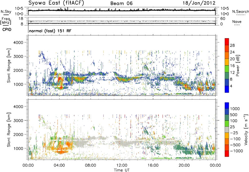Click the 'N.Sky' legend label

(6, 11)
